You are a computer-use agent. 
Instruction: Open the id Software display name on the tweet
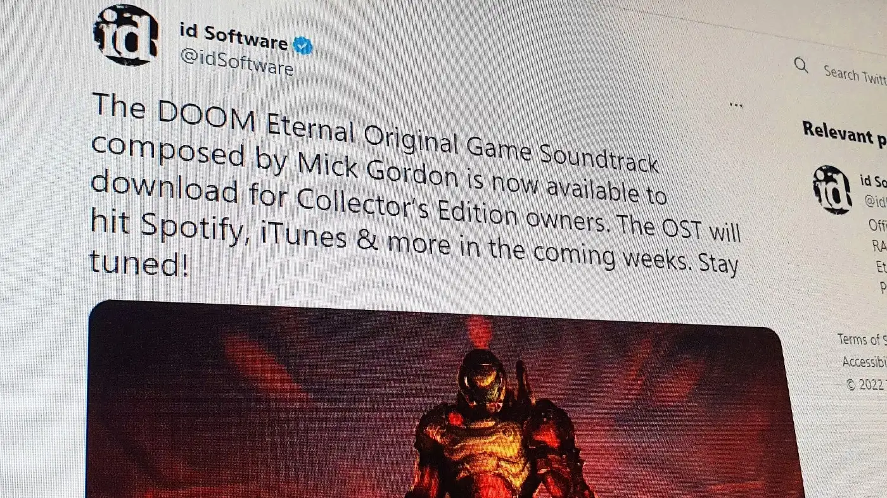[234, 39]
